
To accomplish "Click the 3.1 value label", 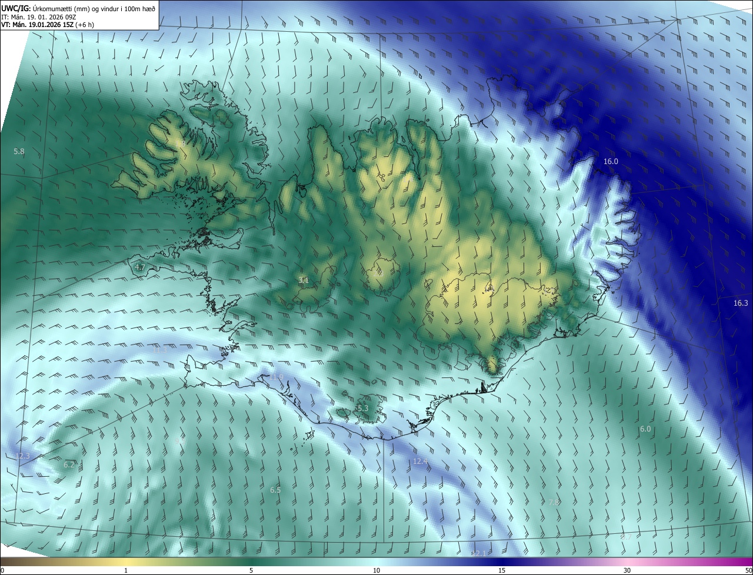I will pyautogui.click(x=304, y=280).
